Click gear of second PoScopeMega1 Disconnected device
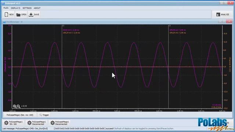235x132 pixels. point(29,123)
